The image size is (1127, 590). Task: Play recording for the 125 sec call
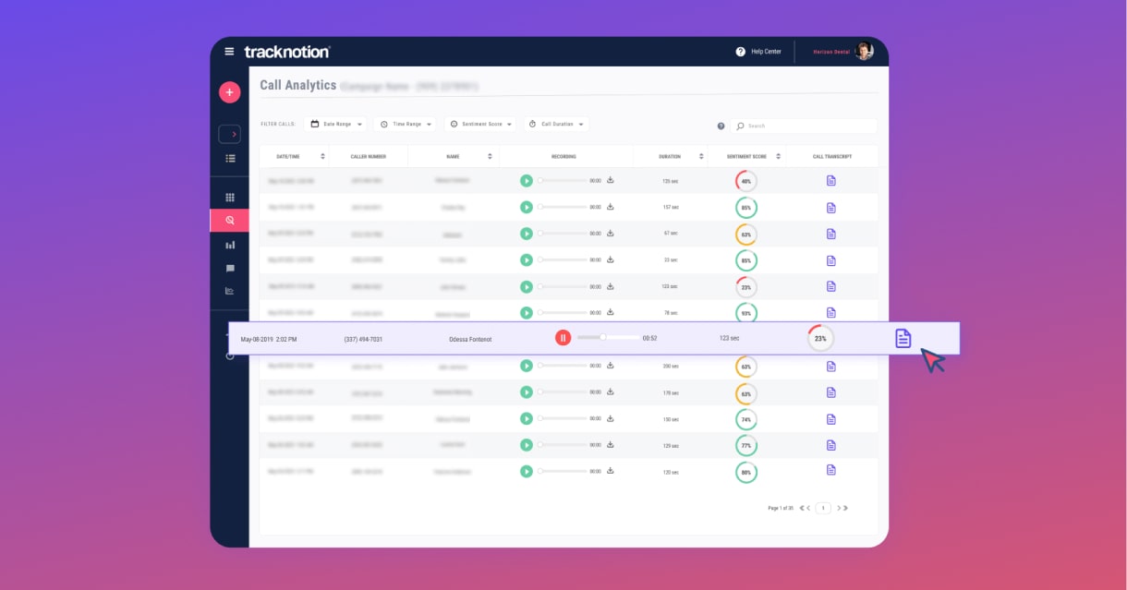click(527, 181)
